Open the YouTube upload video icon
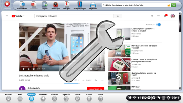 tap(152, 16)
